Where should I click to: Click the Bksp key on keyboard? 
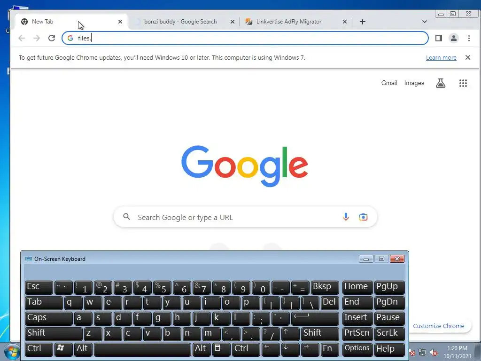pyautogui.click(x=325, y=287)
